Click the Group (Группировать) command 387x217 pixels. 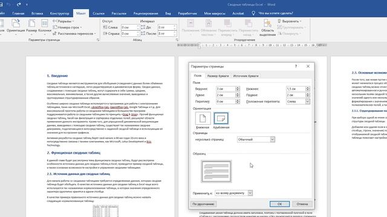291,27
